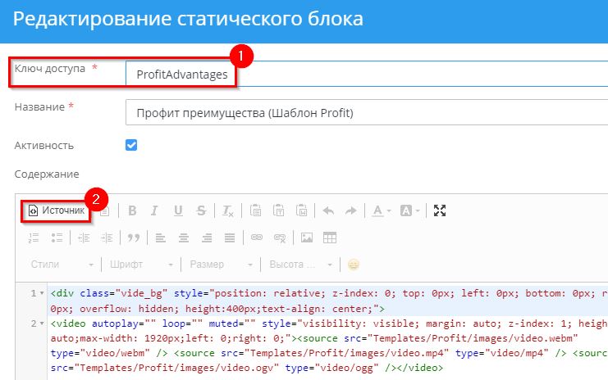Insert an image via the image icon
The height and width of the screenshot is (380, 608).
307,237
